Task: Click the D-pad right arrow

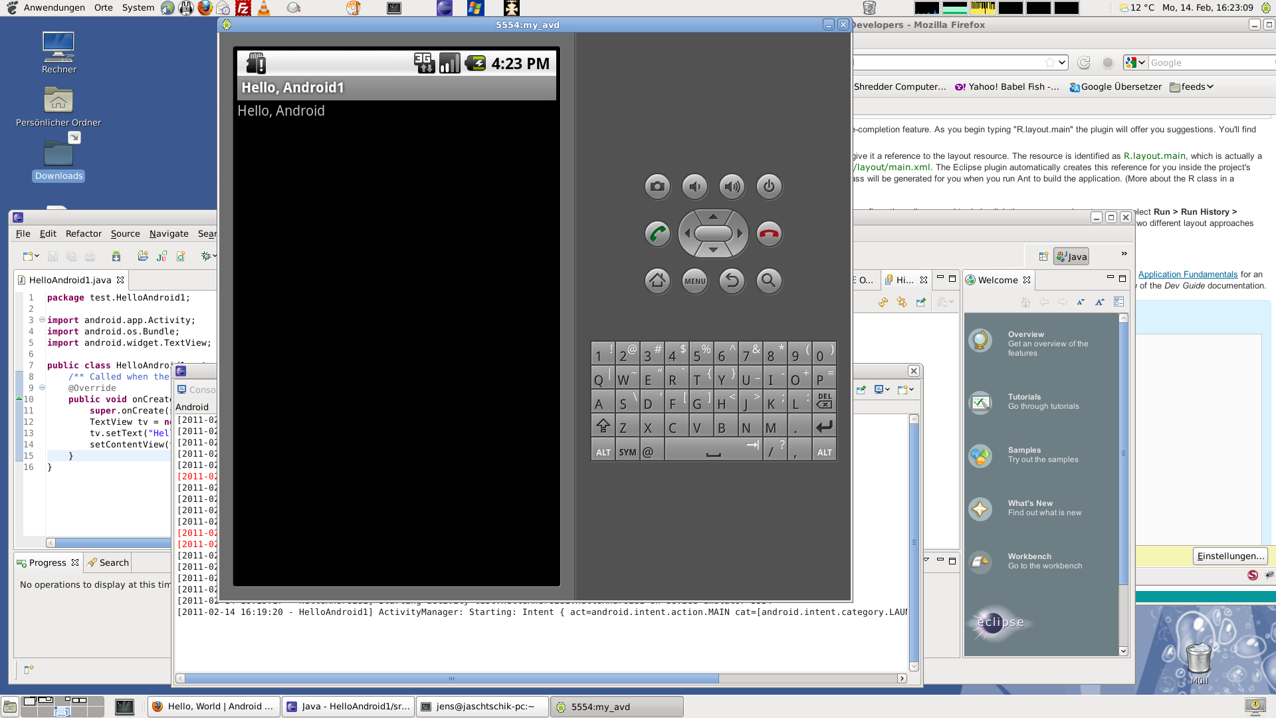Action: click(x=740, y=233)
